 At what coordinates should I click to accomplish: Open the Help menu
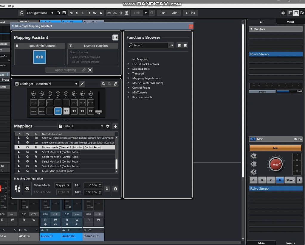pos(11,5)
